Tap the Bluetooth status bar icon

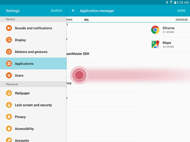(167, 2)
